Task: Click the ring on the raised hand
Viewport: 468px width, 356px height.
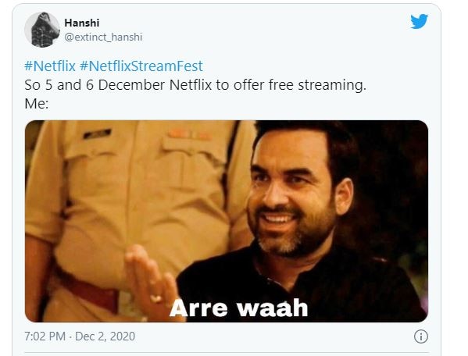Action: pos(155,298)
